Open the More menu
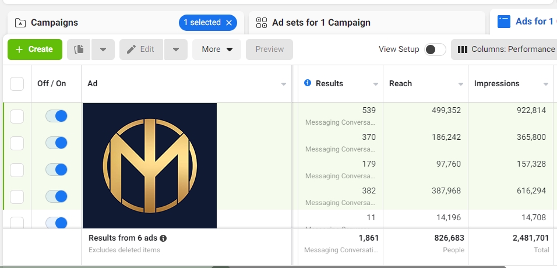 coord(217,50)
